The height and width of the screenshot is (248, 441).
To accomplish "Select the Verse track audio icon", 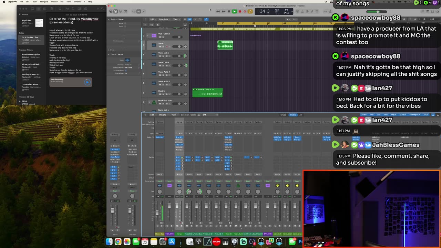I will [x=154, y=45].
